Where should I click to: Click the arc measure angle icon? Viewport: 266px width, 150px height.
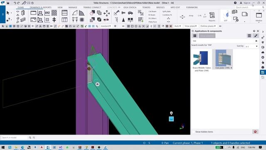pos(75,13)
